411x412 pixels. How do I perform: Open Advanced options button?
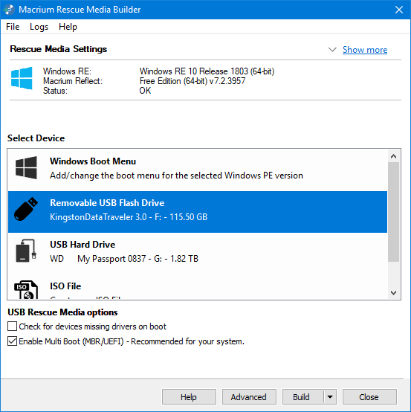click(249, 397)
